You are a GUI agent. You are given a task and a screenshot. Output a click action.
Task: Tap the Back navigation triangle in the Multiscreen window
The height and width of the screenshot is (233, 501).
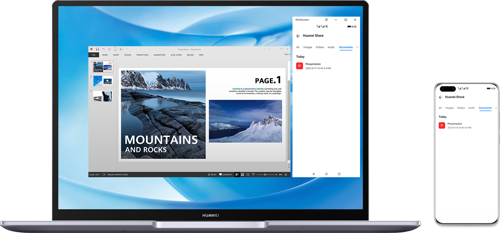coord(313,174)
